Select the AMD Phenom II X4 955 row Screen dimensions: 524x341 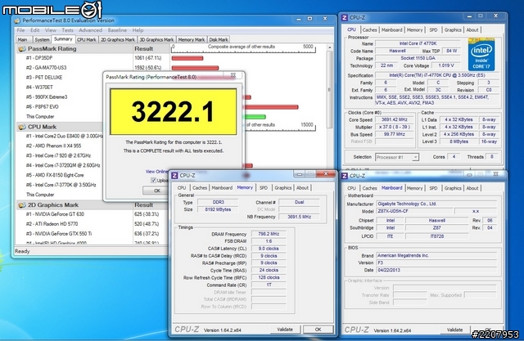(53, 146)
